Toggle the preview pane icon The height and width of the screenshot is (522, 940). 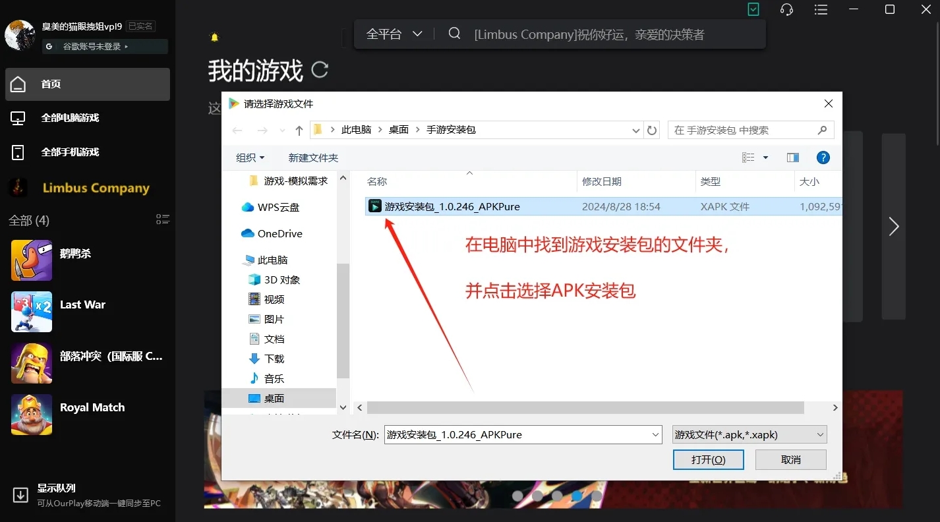(793, 158)
